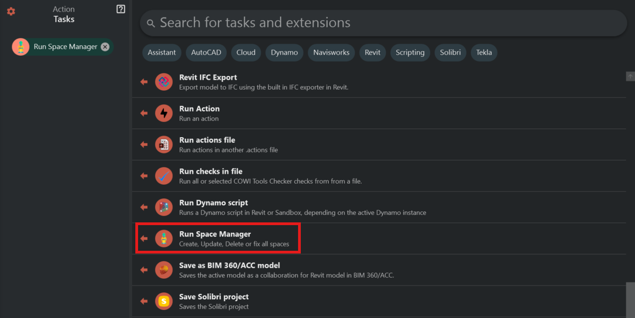Select the Solibri category filter
635x318 pixels.
450,52
